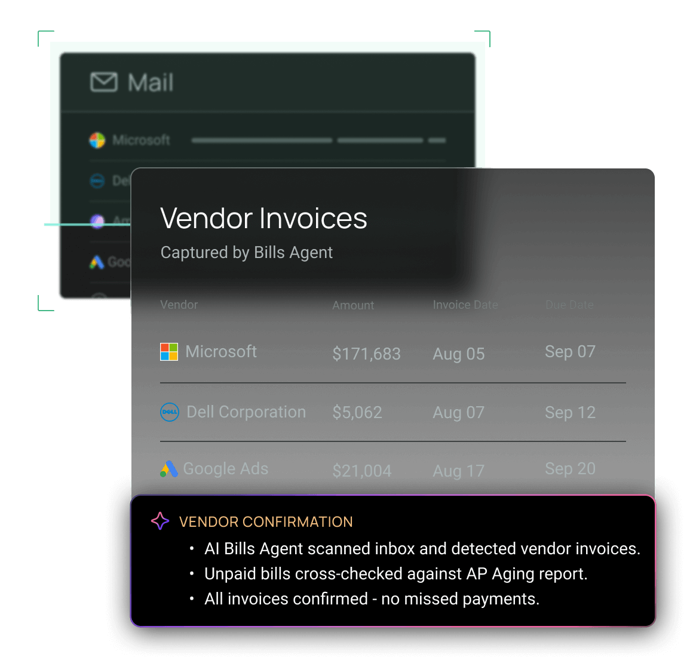
Task: Click the Dell logo in Mail window
Action: 97,181
